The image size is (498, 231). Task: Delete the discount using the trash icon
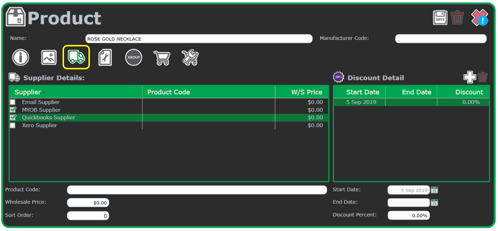(482, 78)
